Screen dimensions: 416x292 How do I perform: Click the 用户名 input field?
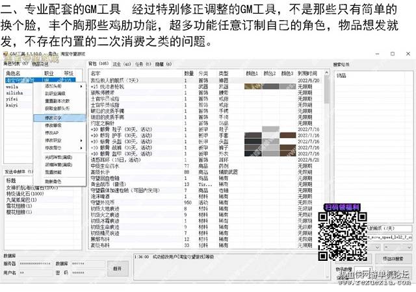pos(36,273)
